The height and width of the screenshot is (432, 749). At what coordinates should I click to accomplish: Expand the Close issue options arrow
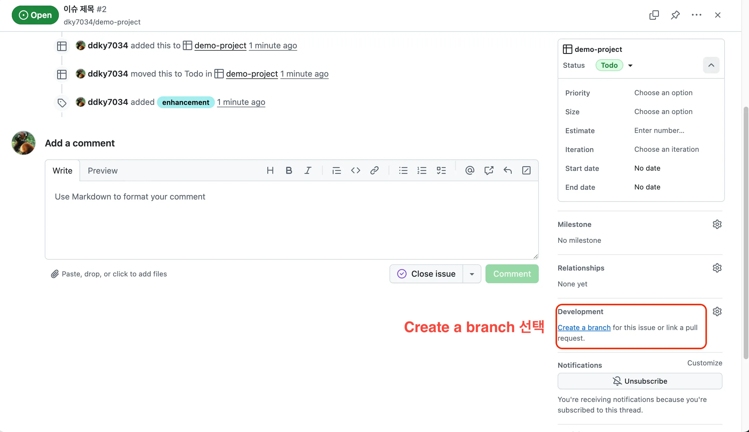coord(472,274)
